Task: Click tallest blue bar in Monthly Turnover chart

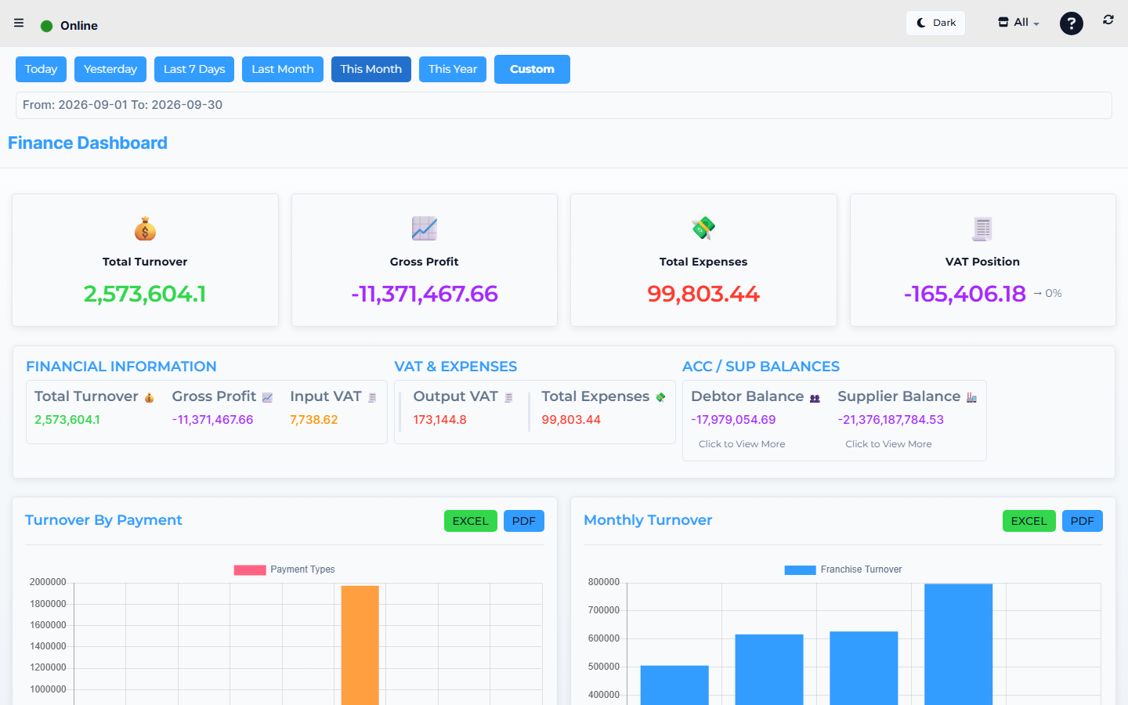Action: [958, 644]
